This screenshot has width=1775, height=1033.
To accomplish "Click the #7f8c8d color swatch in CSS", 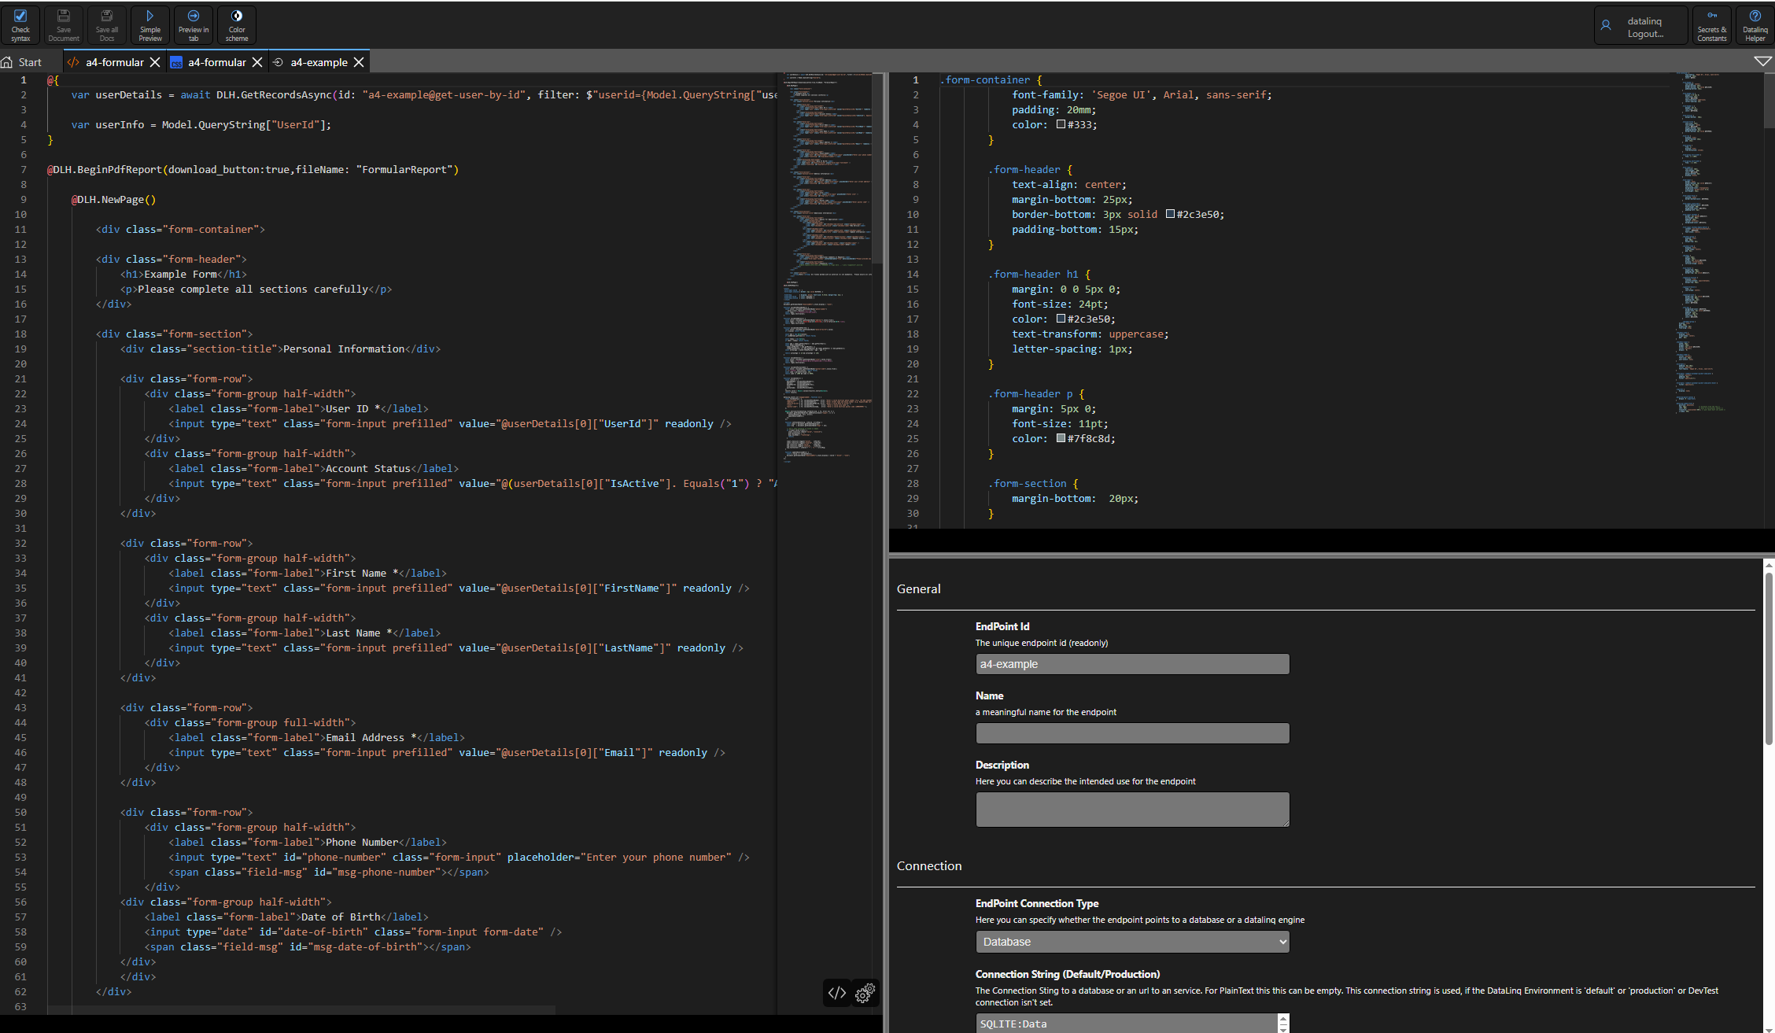I will click(x=1061, y=438).
